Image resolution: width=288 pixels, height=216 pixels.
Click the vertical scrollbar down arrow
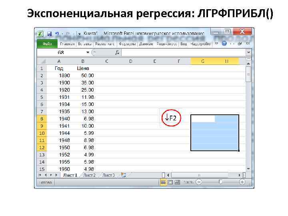coord(248,168)
